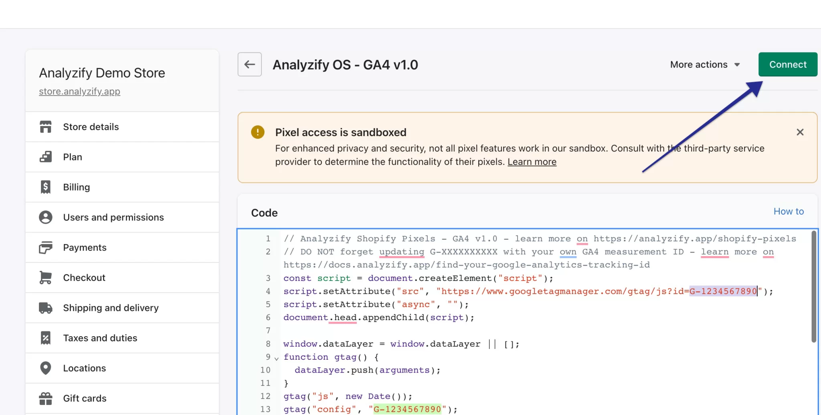Click the Checkout cart icon
This screenshot has height=415, width=821.
[x=46, y=278]
